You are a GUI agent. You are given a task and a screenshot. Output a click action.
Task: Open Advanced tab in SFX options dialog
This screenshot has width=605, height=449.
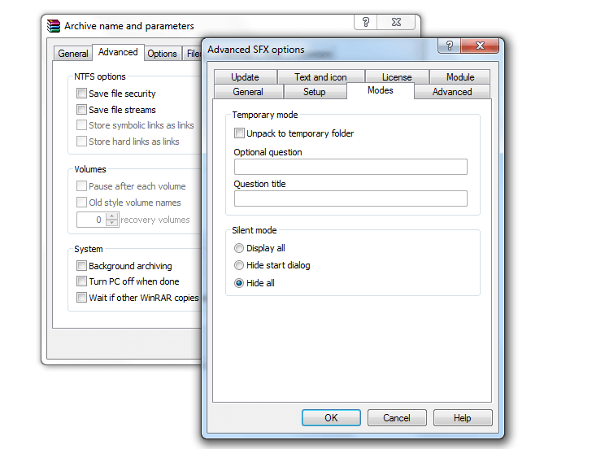[452, 92]
